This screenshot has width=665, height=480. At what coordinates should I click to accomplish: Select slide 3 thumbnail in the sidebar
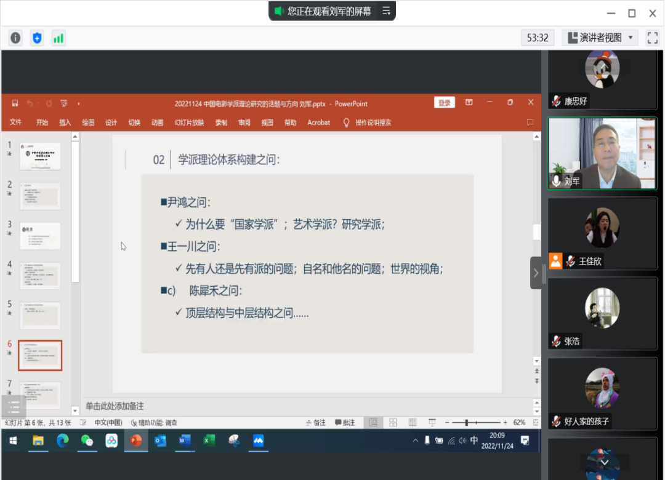[40, 236]
